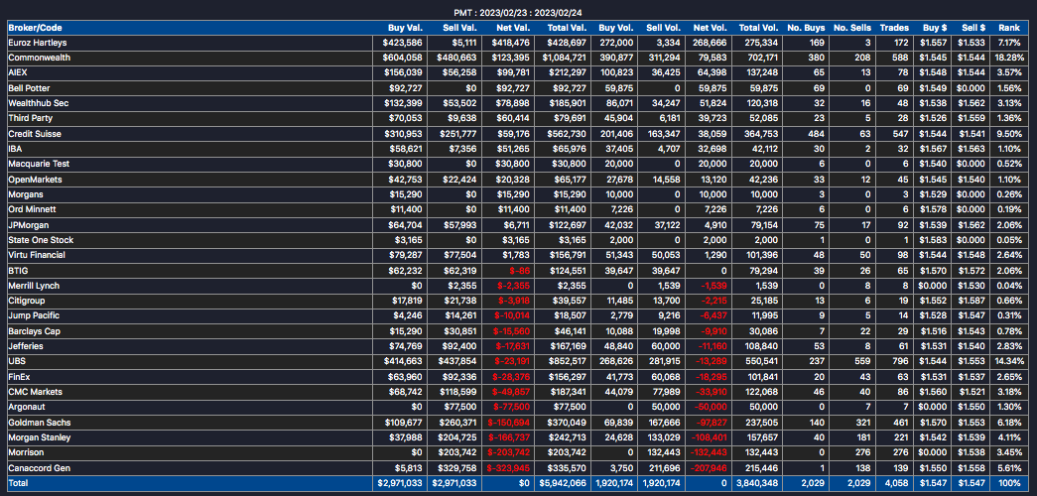Select the Virtu Financial broker name
This screenshot has width=1037, height=496.
tap(36, 255)
